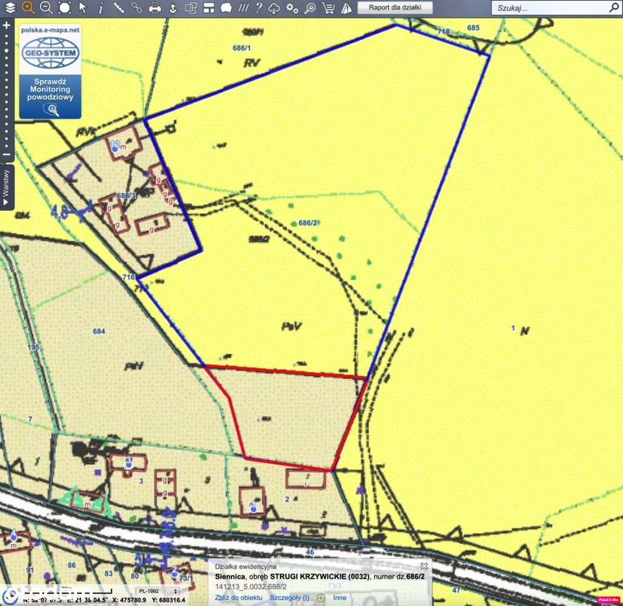
Task: Click the cloud download icon
Action: (x=274, y=8)
